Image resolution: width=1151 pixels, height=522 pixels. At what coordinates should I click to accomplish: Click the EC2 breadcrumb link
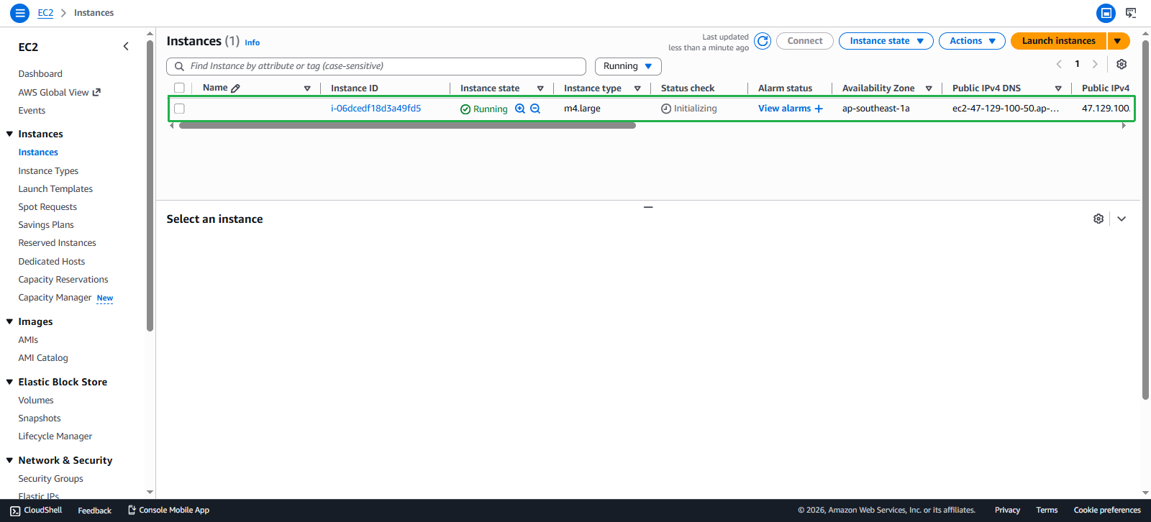pos(45,13)
